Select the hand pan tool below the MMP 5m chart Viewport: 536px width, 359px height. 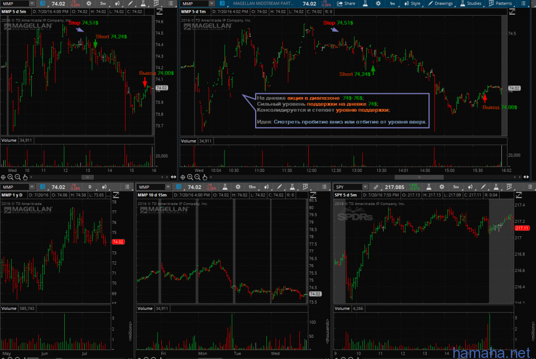(x=25, y=177)
